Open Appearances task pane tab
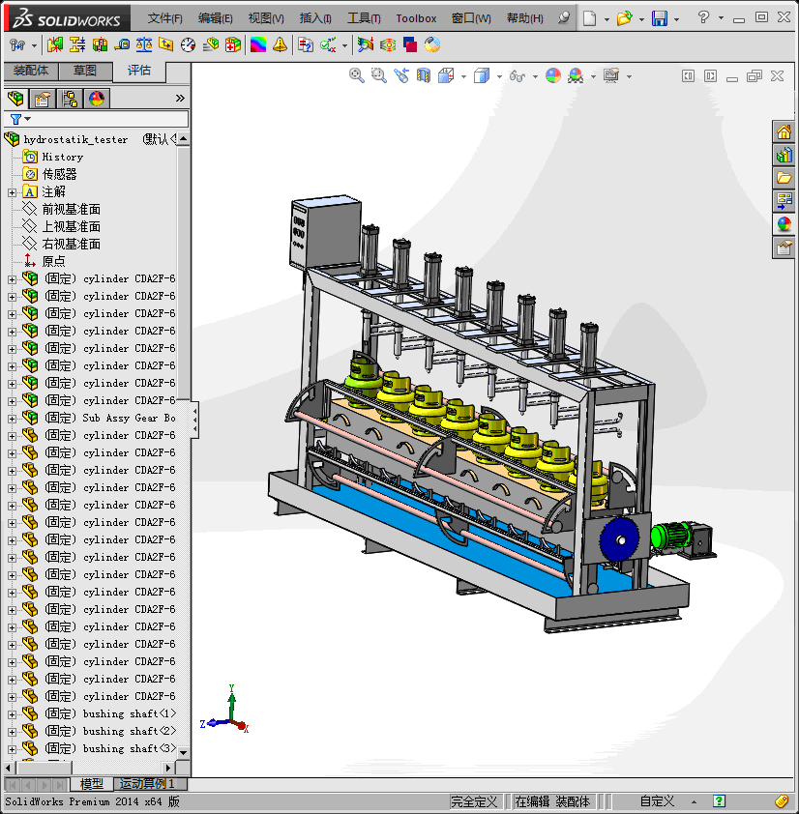Image resolution: width=799 pixels, height=814 pixels. coord(784,224)
